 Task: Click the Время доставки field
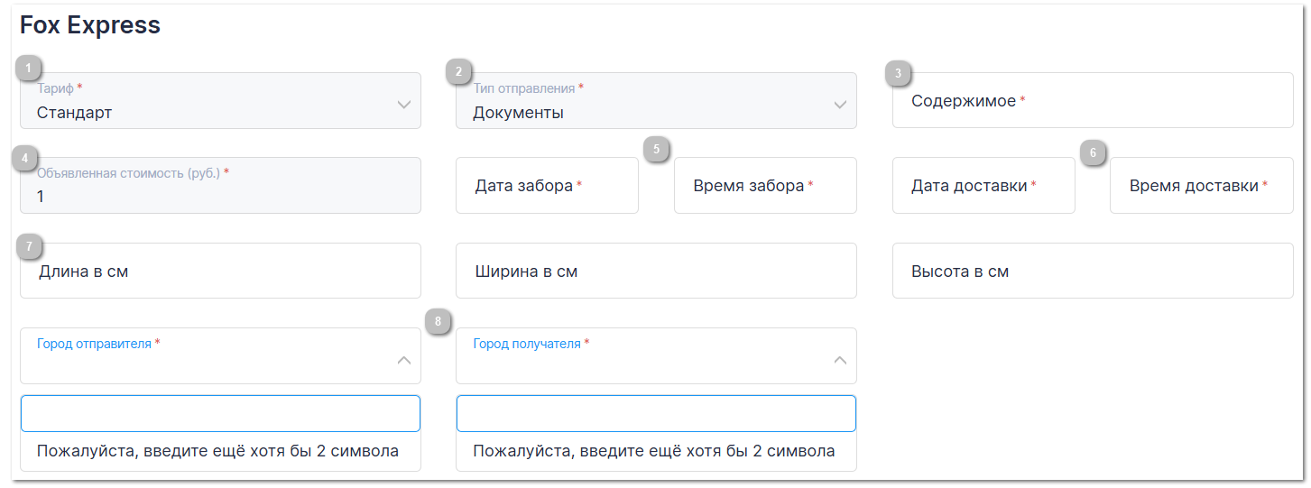pos(1201,186)
